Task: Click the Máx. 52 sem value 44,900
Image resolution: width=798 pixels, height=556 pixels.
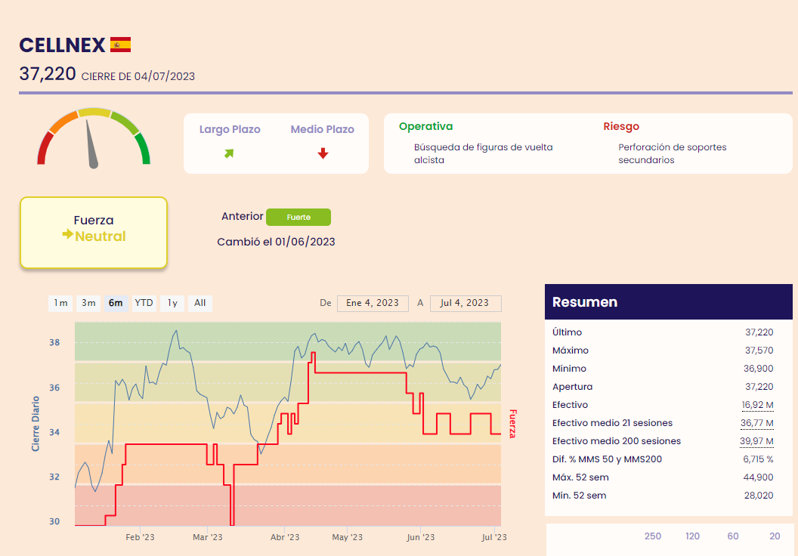Action: pos(758,477)
